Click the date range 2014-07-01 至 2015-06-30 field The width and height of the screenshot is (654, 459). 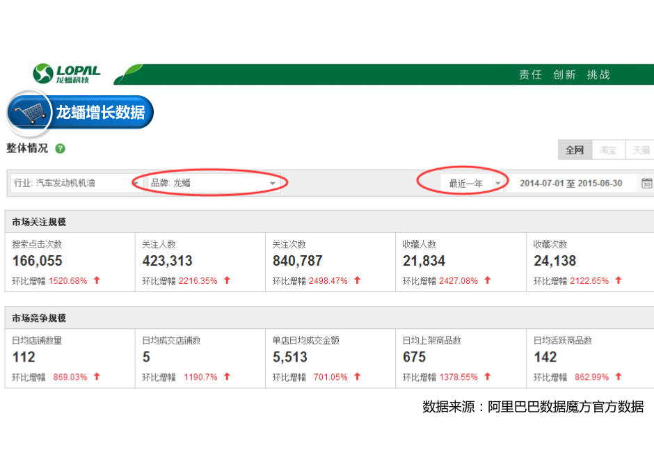[571, 184]
